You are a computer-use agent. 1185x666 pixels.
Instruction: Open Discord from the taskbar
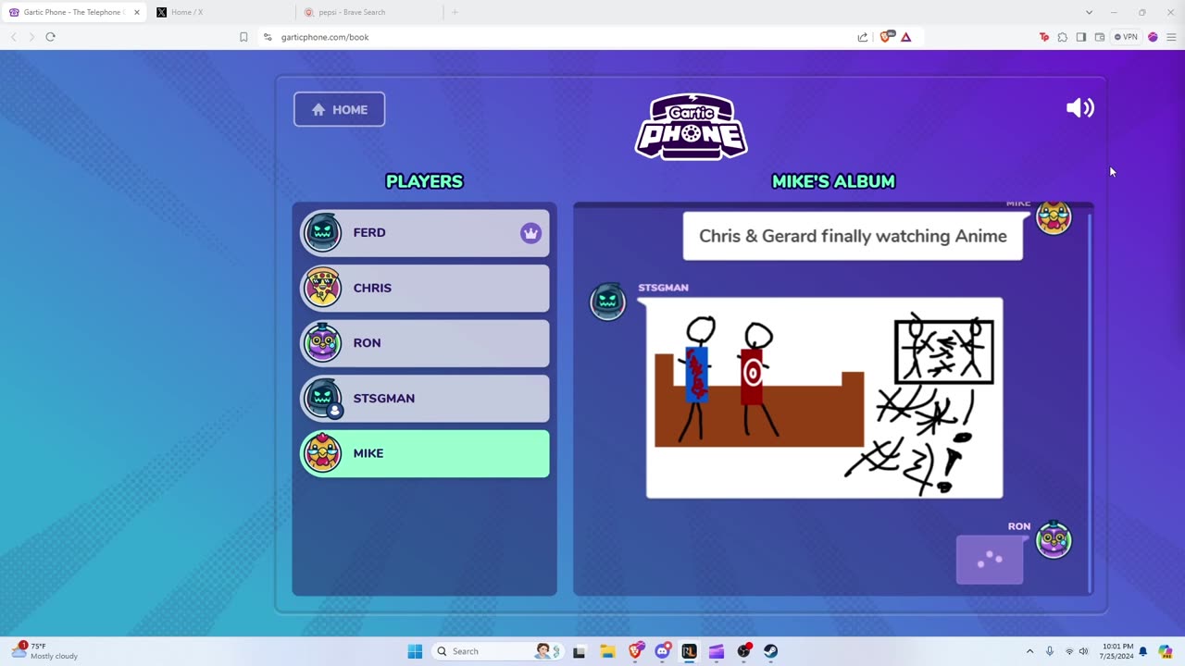[x=662, y=651]
